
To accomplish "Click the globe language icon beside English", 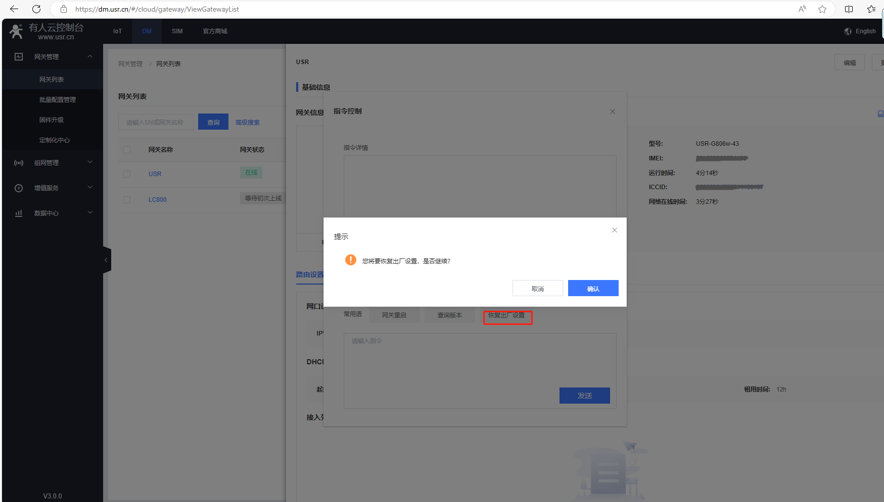I will click(848, 31).
